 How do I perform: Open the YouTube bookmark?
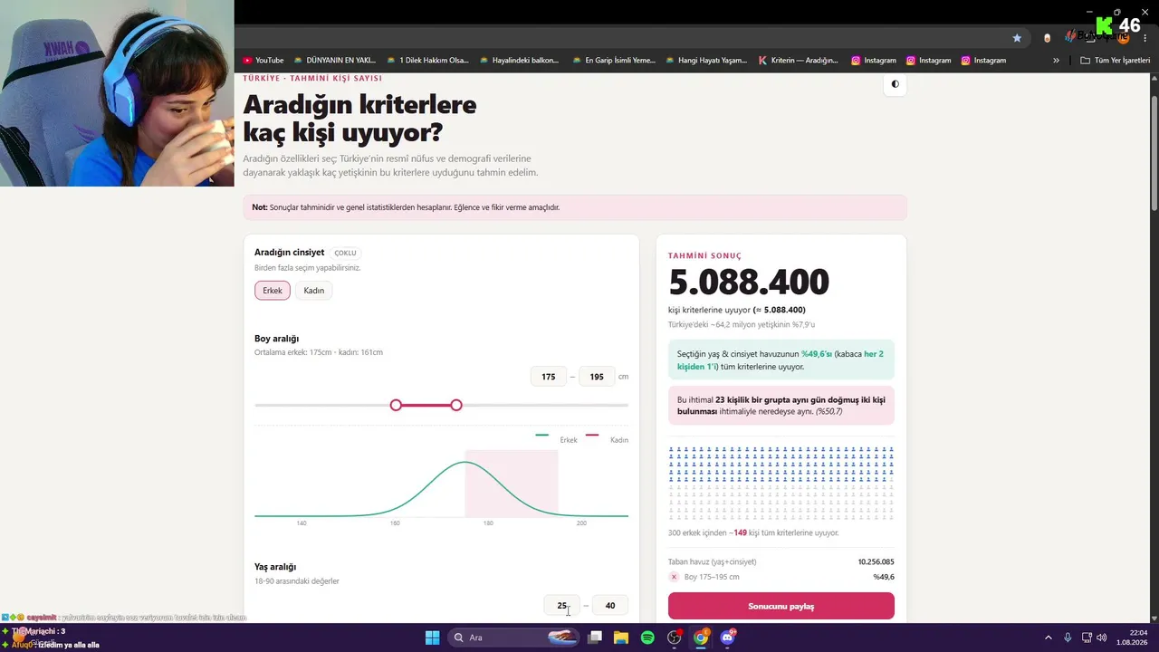(263, 61)
